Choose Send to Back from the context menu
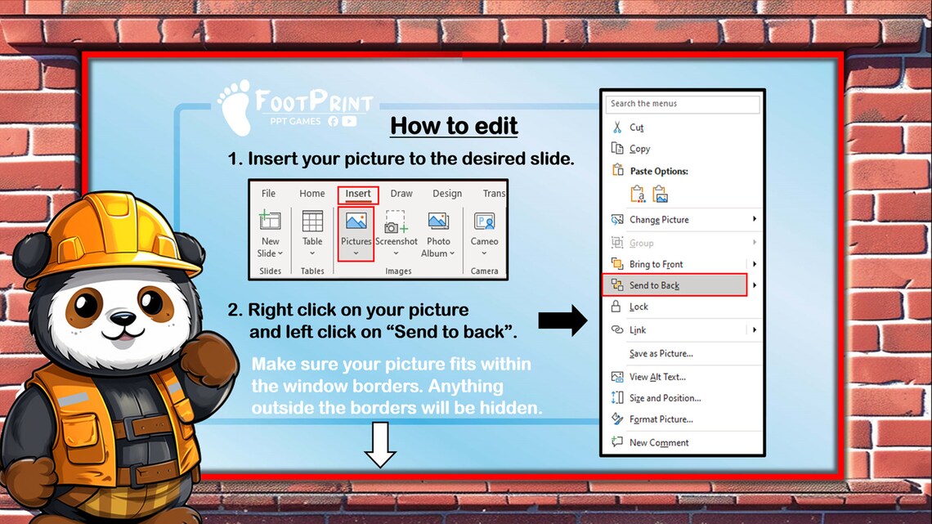The image size is (932, 524). [654, 284]
